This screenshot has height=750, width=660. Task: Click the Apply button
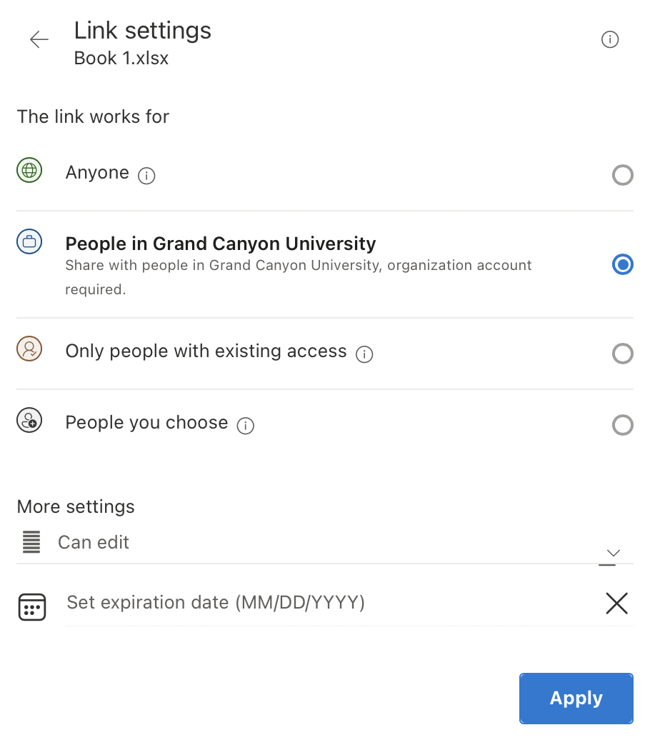pyautogui.click(x=576, y=699)
